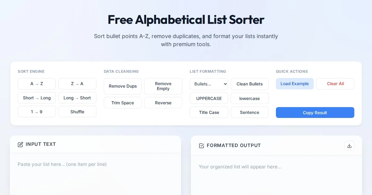
Task: Click the Trim Space button
Action: coord(122,103)
